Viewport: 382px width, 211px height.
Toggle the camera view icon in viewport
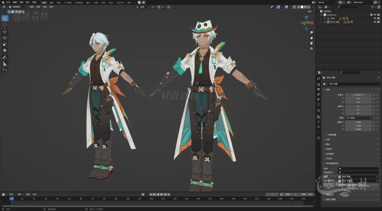click(311, 43)
